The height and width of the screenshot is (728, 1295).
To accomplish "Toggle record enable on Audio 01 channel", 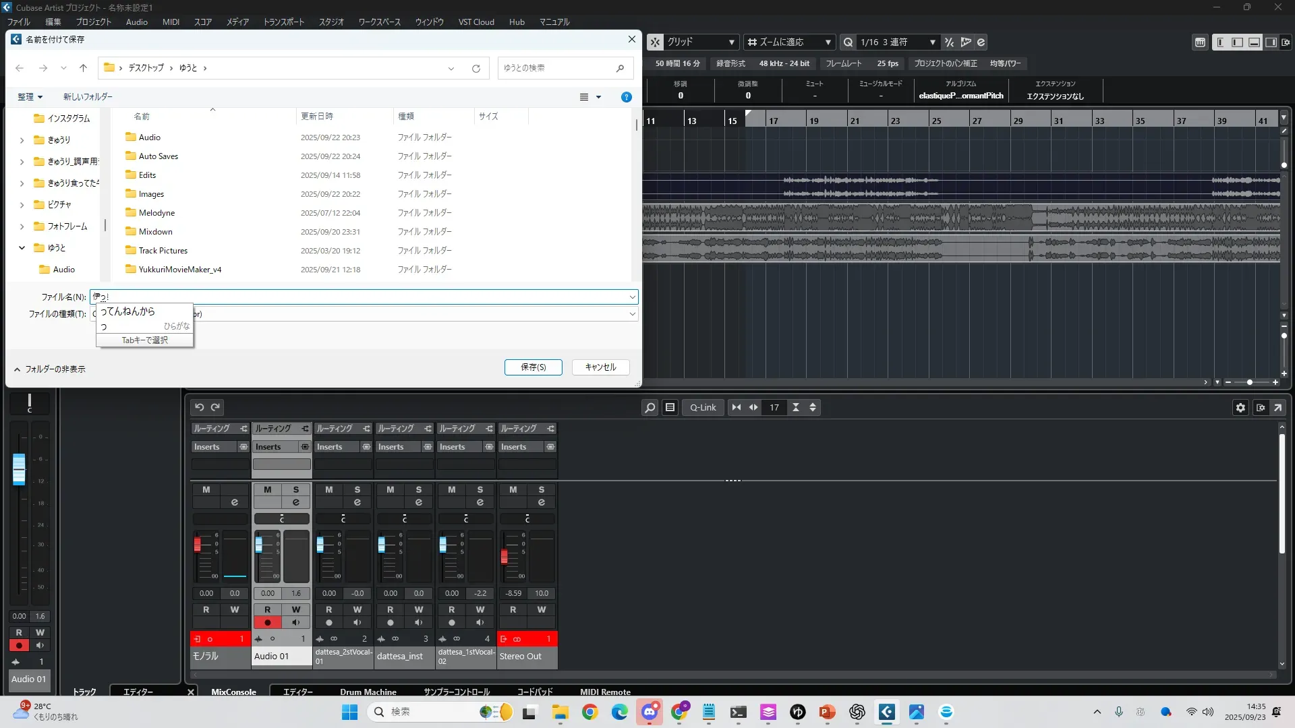I will point(267,622).
